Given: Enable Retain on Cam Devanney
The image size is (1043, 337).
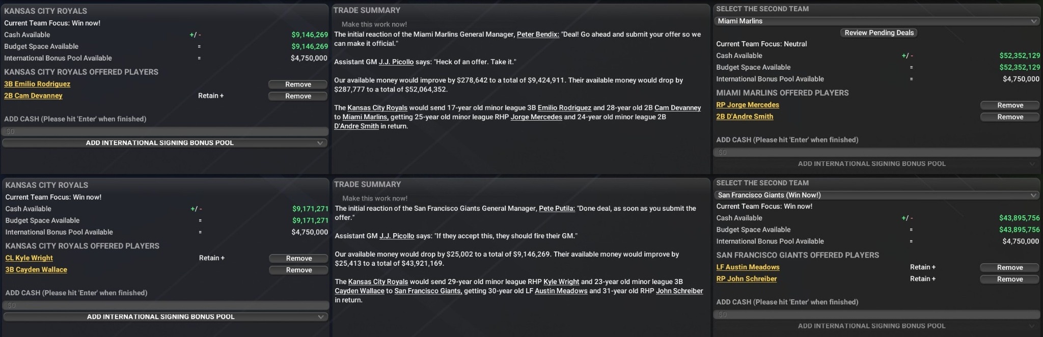Looking at the screenshot, I should point(211,95).
